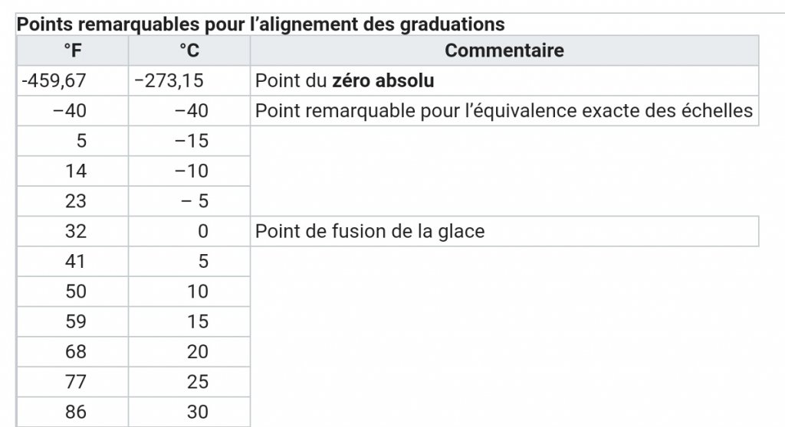This screenshot has width=785, height=427.
Task: Select the 0 Celsius cell
Action: coord(189,231)
